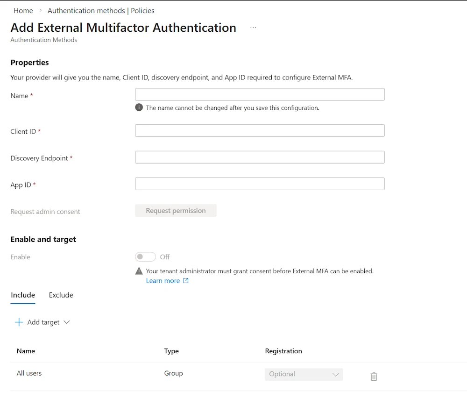
Task: Click the Request permission button
Action: (x=176, y=211)
